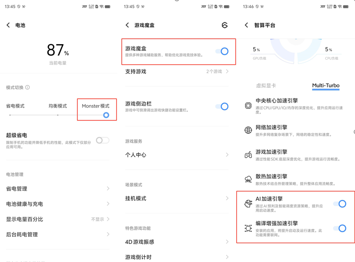The width and height of the screenshot is (355, 262).
Task: Open the 省电管理 row label
Action: pos(16,189)
